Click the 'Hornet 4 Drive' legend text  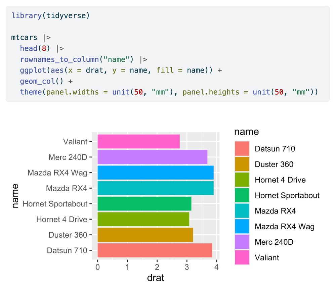coord(280,180)
